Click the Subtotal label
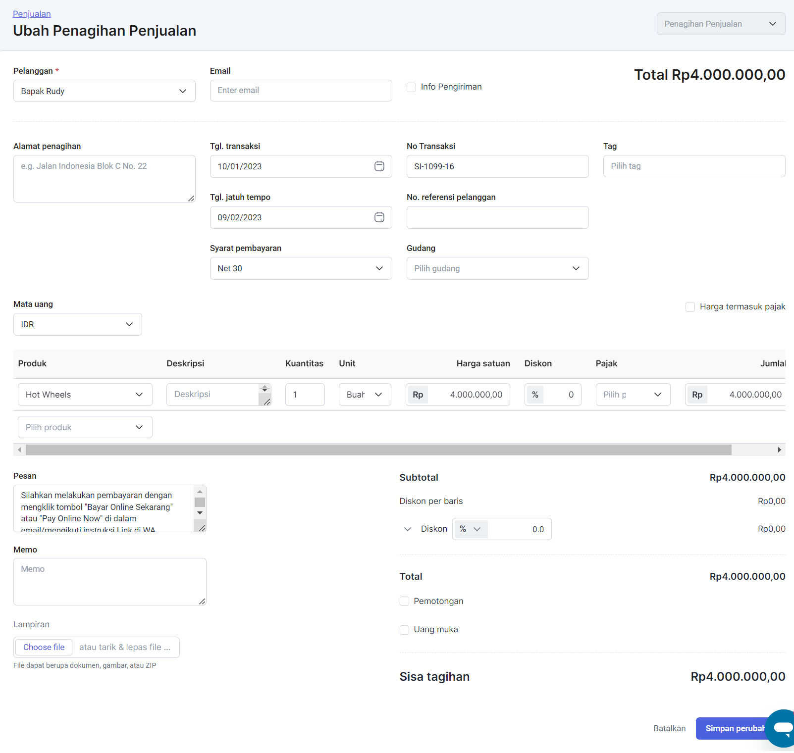 419,477
